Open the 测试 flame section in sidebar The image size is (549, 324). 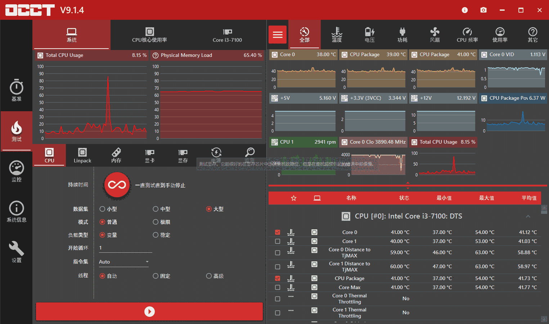(16, 131)
